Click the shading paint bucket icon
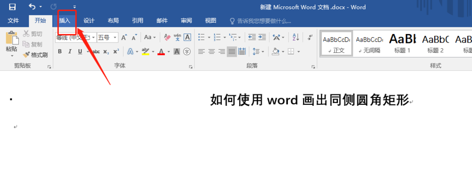472x187 pixels. tap(276, 52)
